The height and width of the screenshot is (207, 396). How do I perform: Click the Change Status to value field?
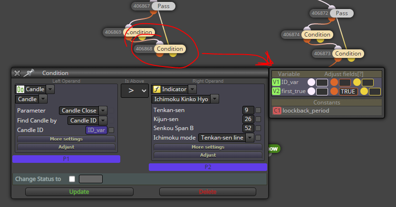coord(91,179)
